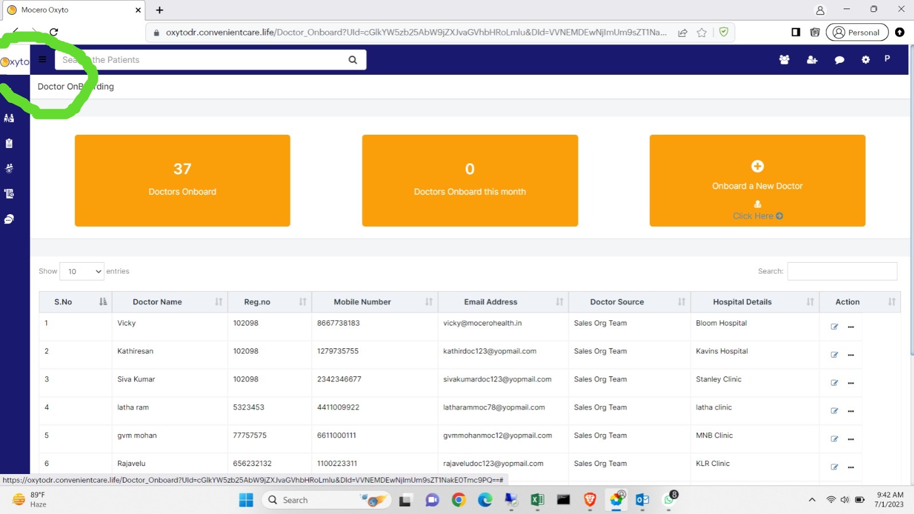
Task: Expand the Show entries dropdown
Action: tap(82, 271)
